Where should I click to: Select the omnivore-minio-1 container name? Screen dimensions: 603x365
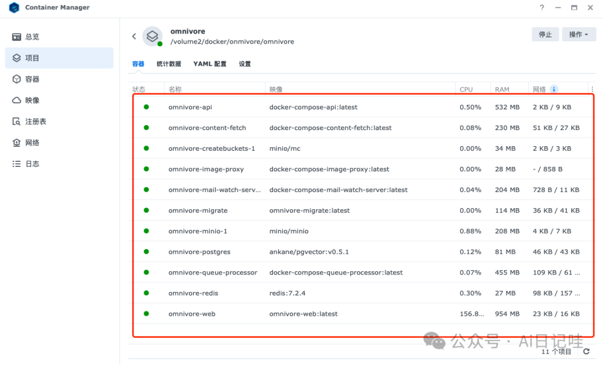coord(198,231)
